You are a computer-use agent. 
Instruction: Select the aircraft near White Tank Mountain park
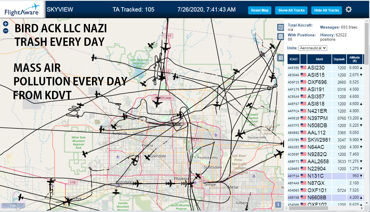(x=84, y=154)
